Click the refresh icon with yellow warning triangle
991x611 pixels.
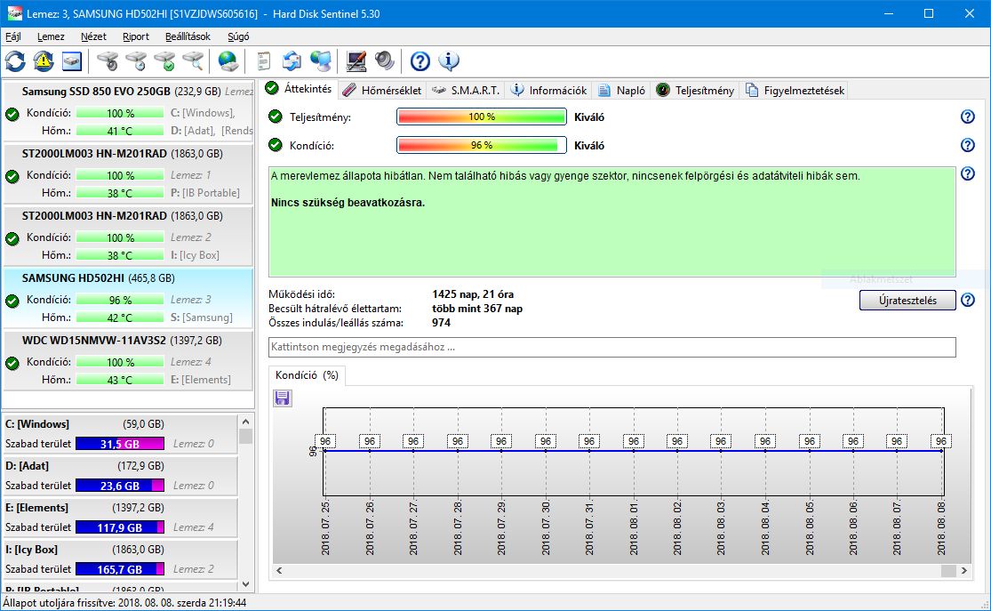[43, 61]
